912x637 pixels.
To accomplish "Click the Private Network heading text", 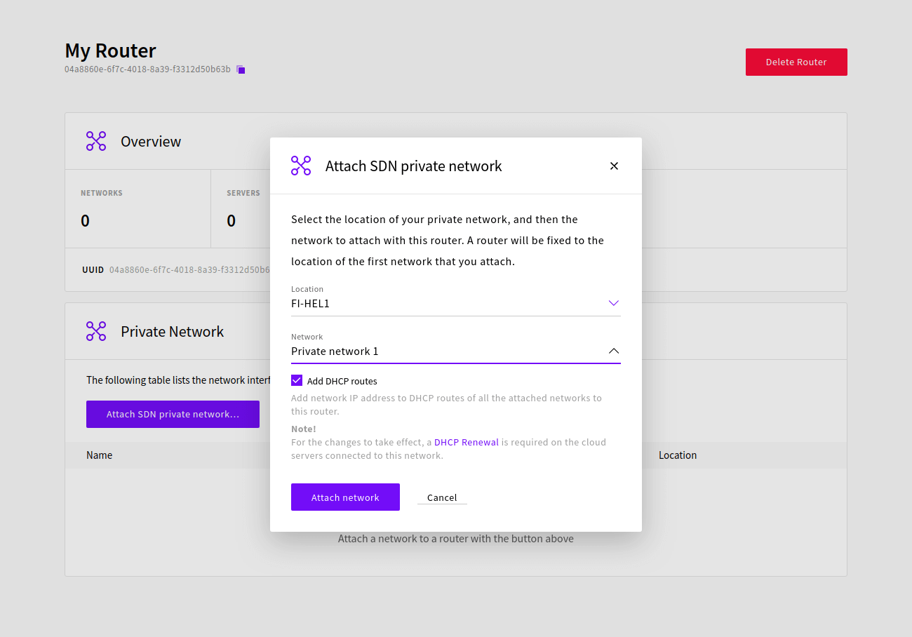I will pos(173,332).
